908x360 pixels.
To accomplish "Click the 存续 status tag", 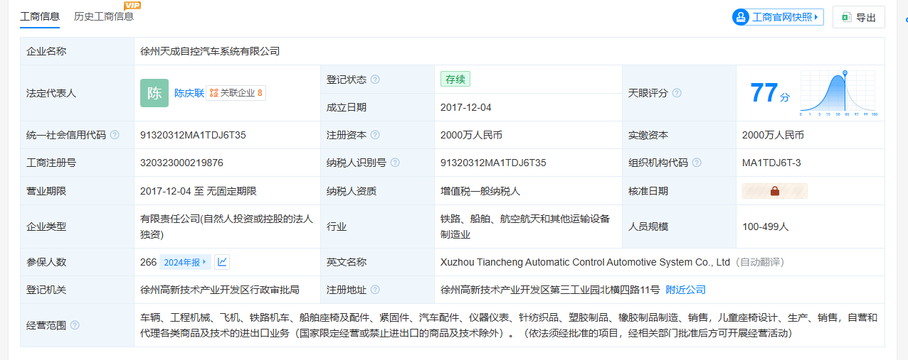I will click(455, 80).
